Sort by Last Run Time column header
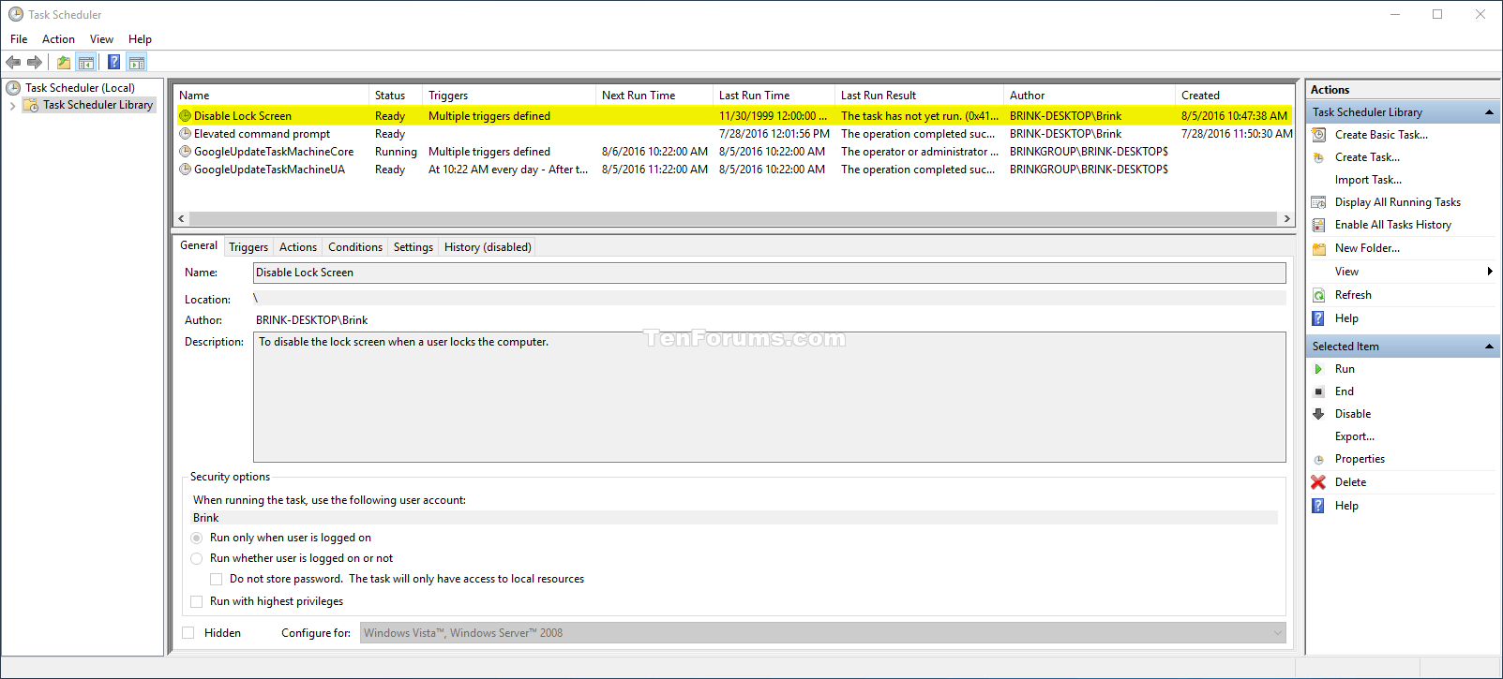 click(774, 96)
